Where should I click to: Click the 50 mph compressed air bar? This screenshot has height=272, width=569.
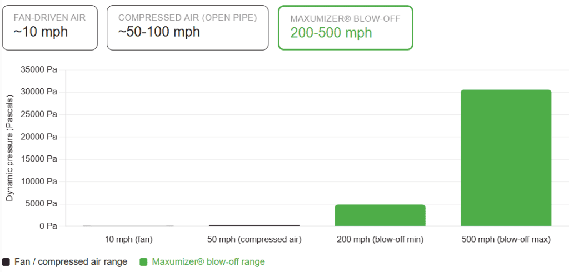coord(254,225)
